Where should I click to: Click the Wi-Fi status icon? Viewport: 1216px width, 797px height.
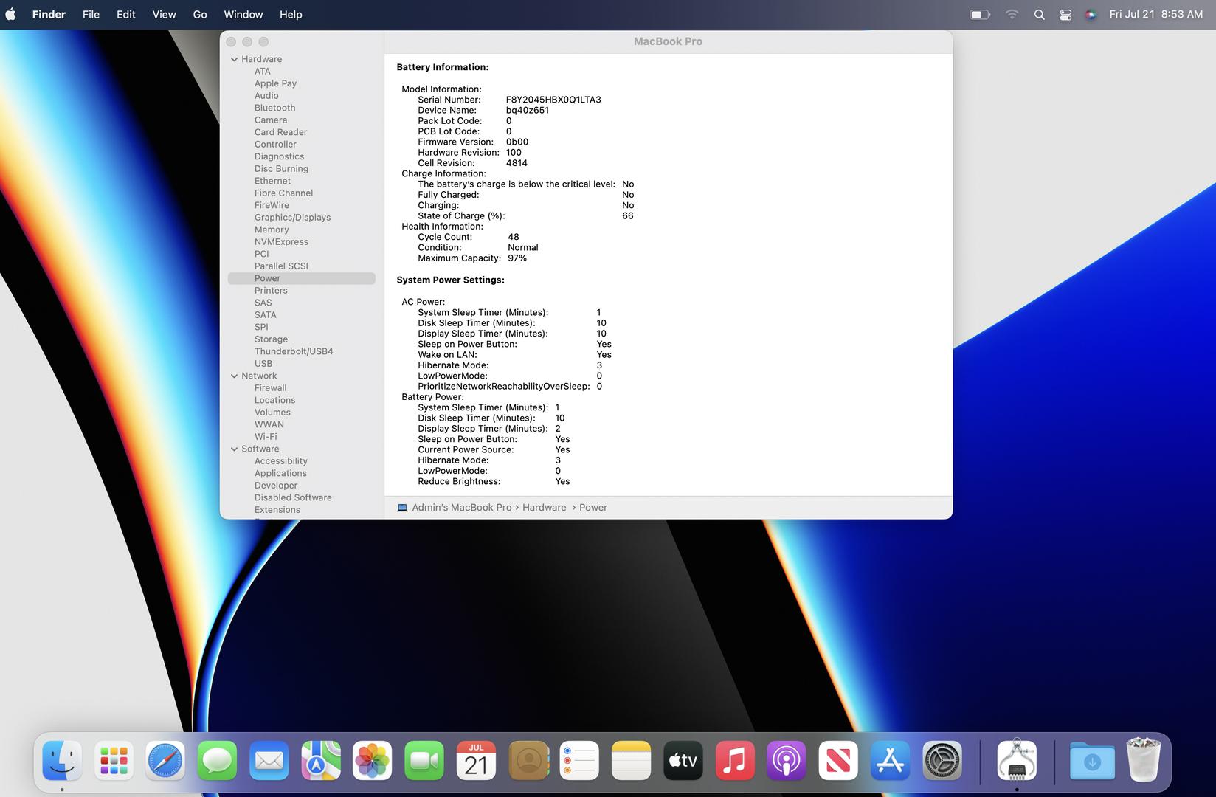coord(1012,14)
